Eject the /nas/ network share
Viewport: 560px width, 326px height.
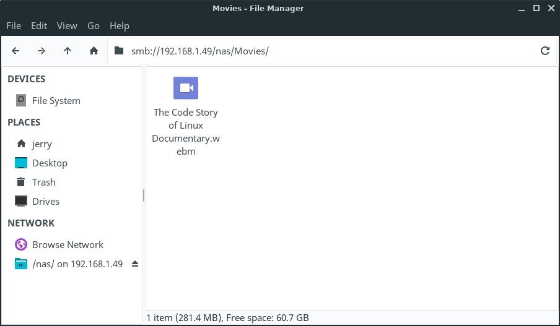click(135, 264)
